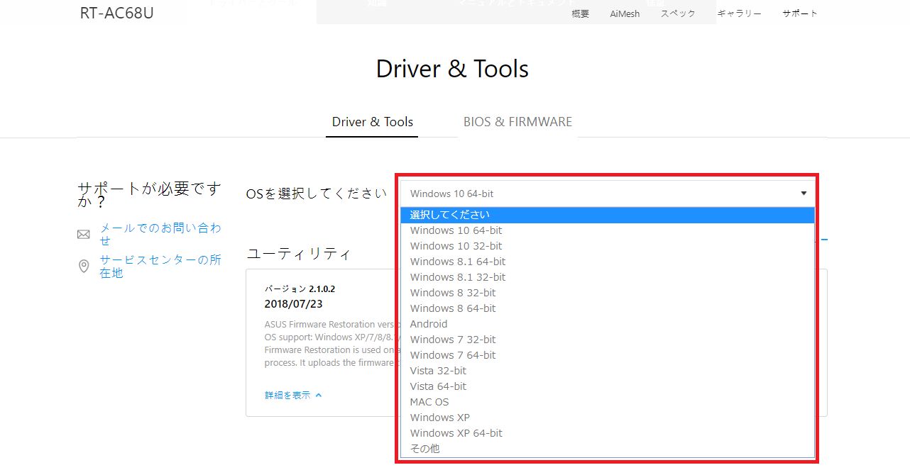Click the 2018/07/23 release date
This screenshot has height=470, width=910.
point(293,303)
